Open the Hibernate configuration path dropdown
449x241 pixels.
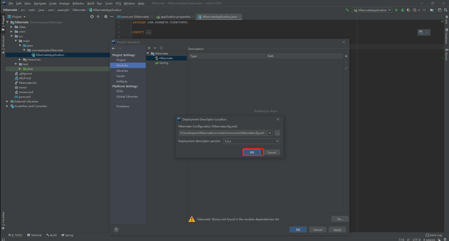coord(270,133)
